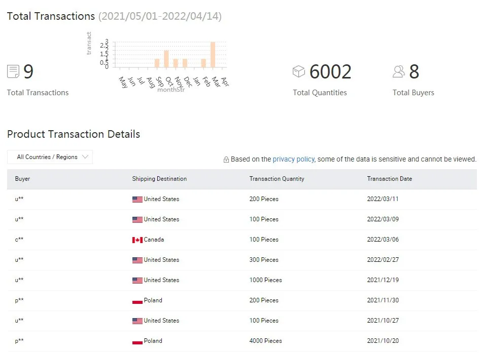
Task: Click the October bar in the transactions chart
Action: click(166, 59)
